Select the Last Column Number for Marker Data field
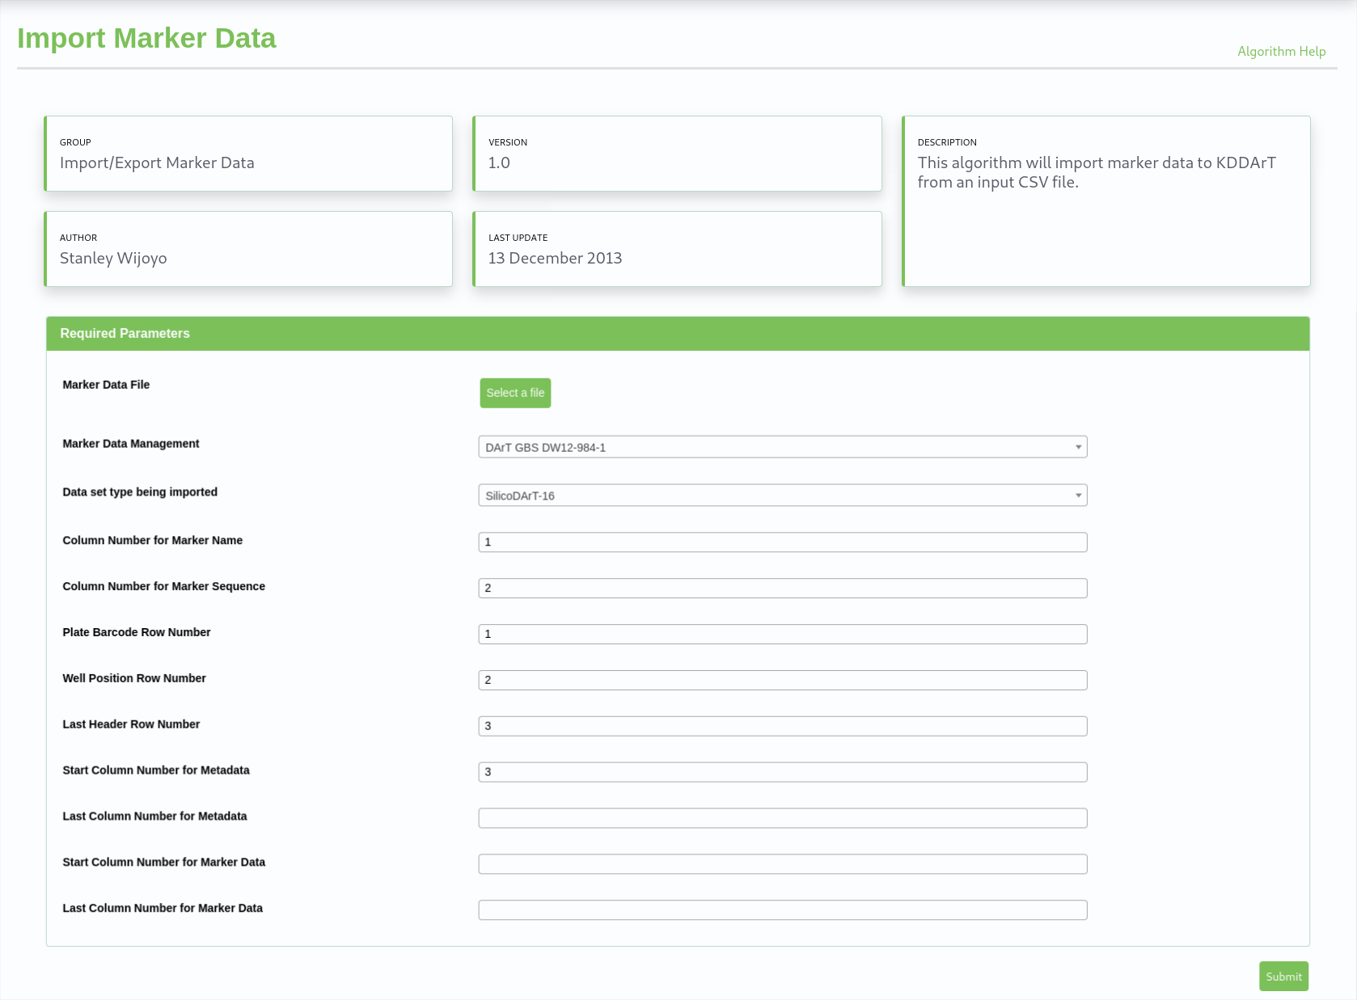The height and width of the screenshot is (1000, 1357). point(781,910)
